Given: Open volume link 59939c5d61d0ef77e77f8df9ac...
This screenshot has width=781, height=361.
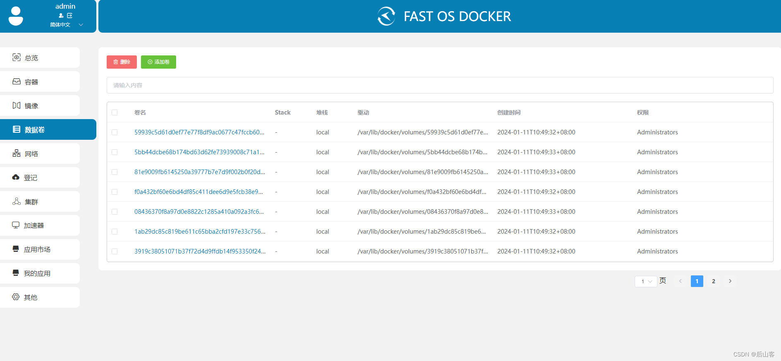Looking at the screenshot, I should pyautogui.click(x=199, y=132).
